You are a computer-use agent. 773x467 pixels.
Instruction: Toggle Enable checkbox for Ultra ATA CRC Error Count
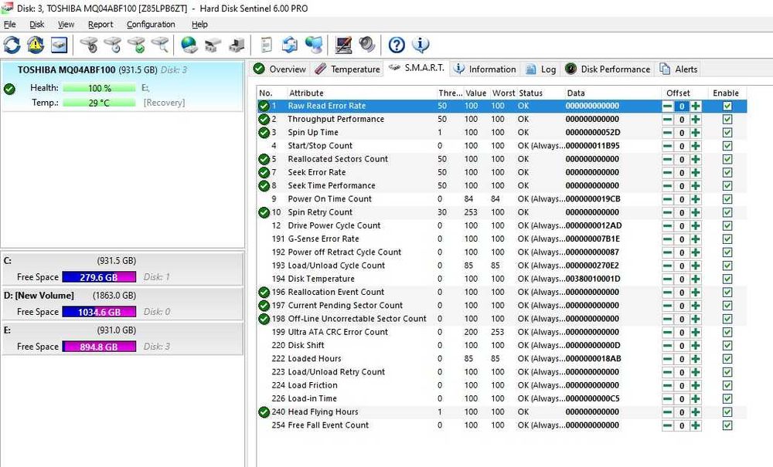(727, 332)
